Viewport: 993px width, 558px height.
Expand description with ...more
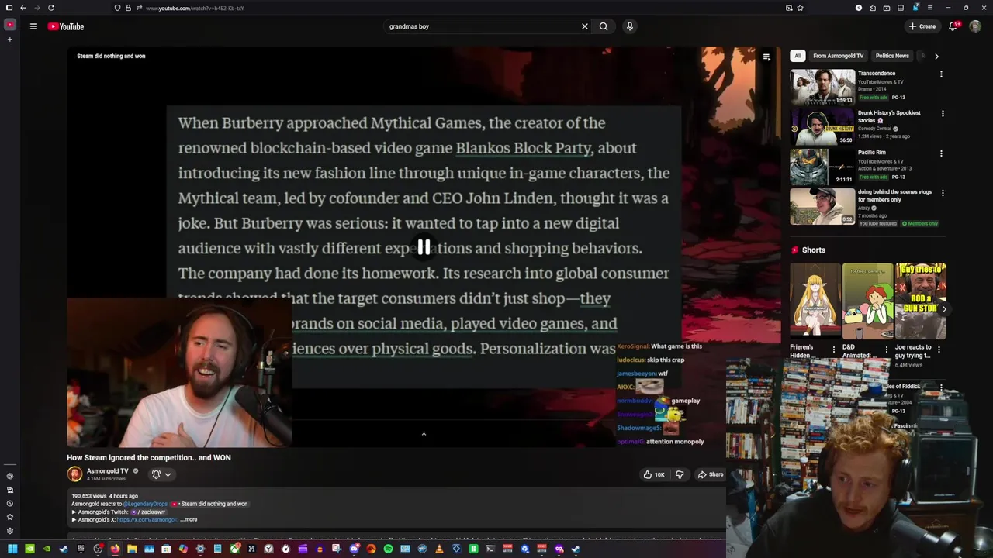(x=189, y=519)
